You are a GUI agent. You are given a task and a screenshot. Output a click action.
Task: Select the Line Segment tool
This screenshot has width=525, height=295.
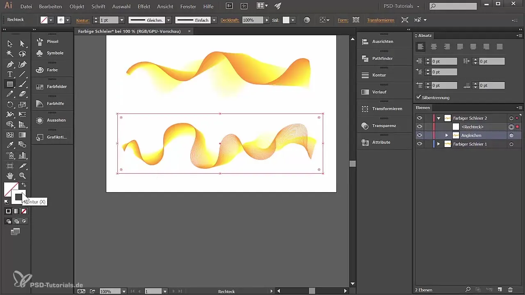point(23,74)
